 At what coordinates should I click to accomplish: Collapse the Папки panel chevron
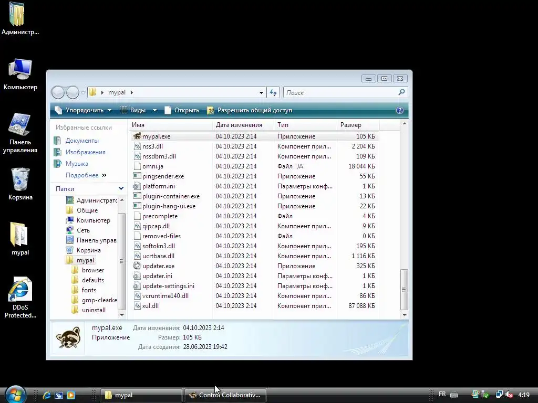click(121, 188)
